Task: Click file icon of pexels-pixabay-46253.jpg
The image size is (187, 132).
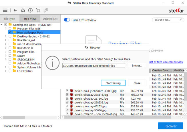Action: (71, 106)
